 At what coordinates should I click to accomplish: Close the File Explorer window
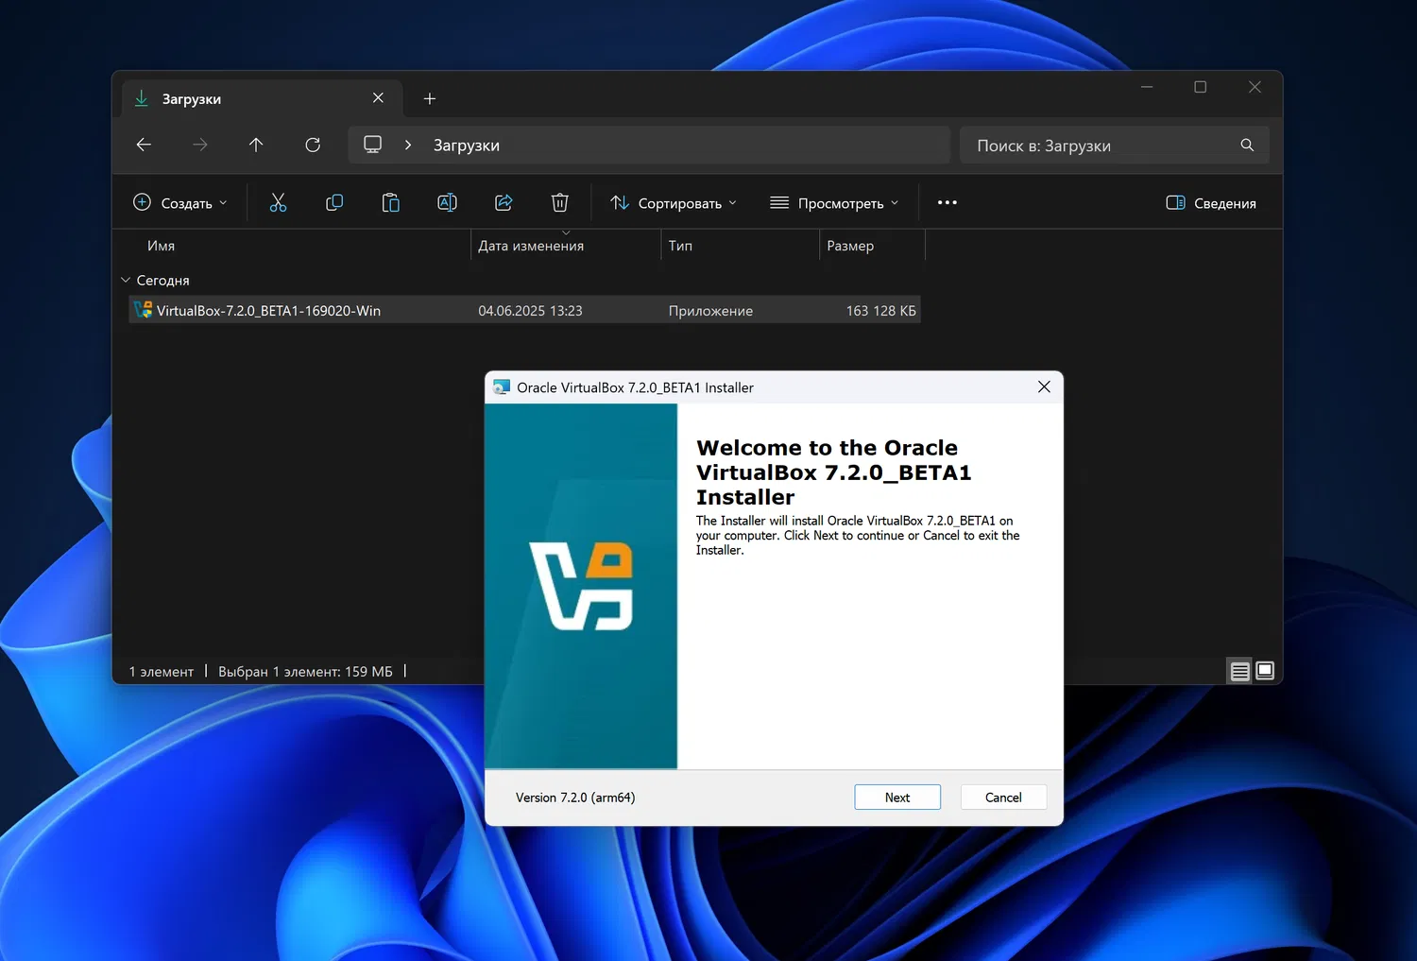click(1255, 87)
